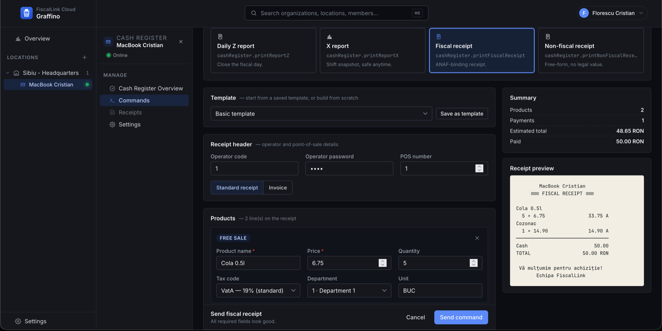Open the user account dropdown chevron
Viewport: 662px width, 331px height.
click(641, 13)
